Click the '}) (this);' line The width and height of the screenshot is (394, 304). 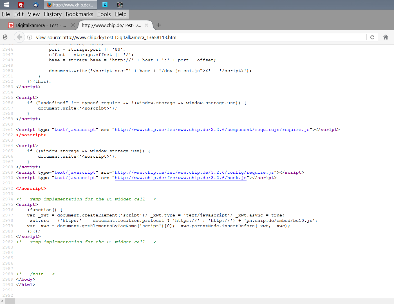pyautogui.click(x=39, y=81)
